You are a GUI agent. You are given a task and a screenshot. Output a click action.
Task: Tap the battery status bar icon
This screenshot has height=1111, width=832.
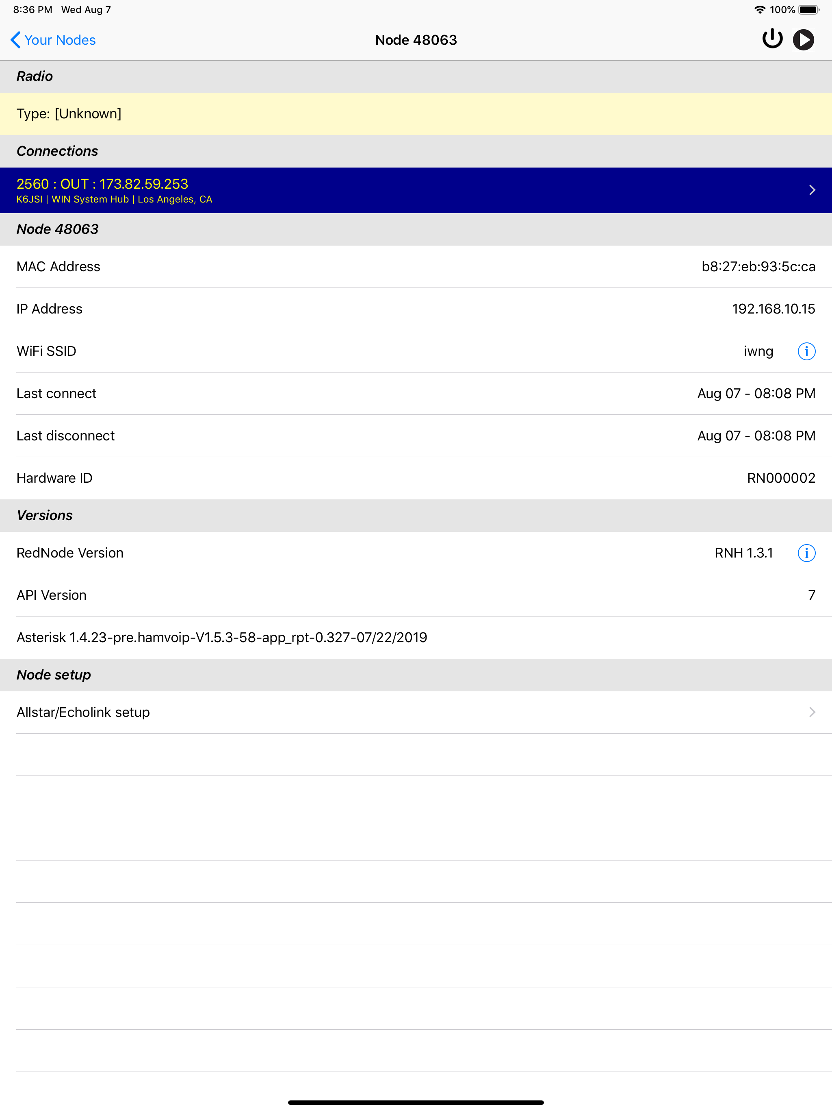point(809,9)
